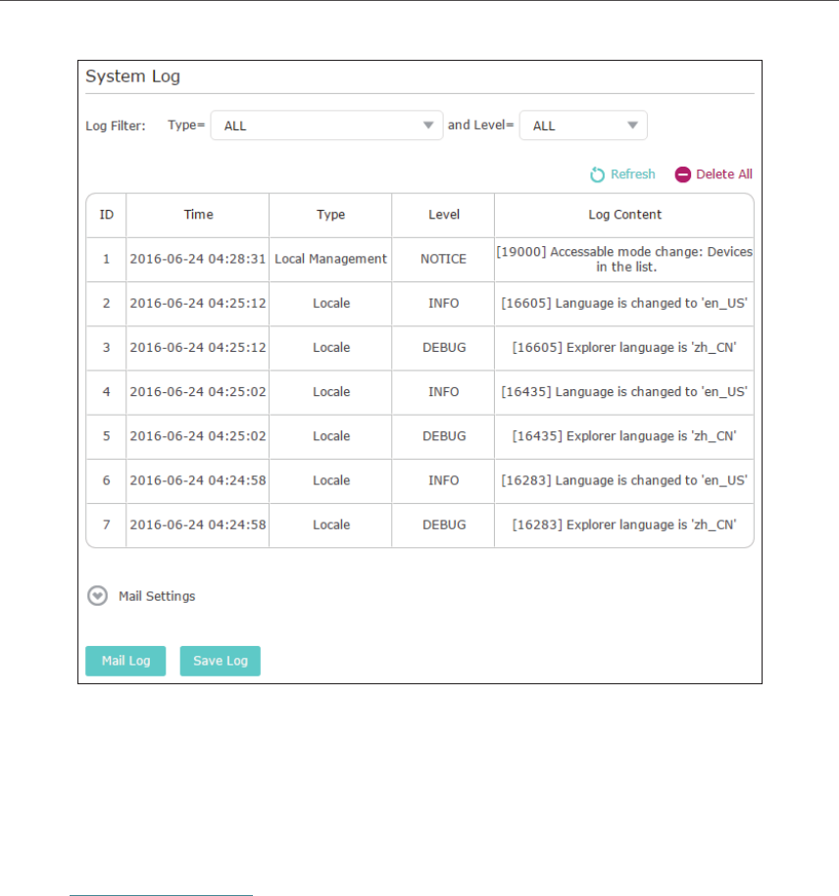Open the Type filter dropdown
The image size is (839, 896).
(x=326, y=125)
